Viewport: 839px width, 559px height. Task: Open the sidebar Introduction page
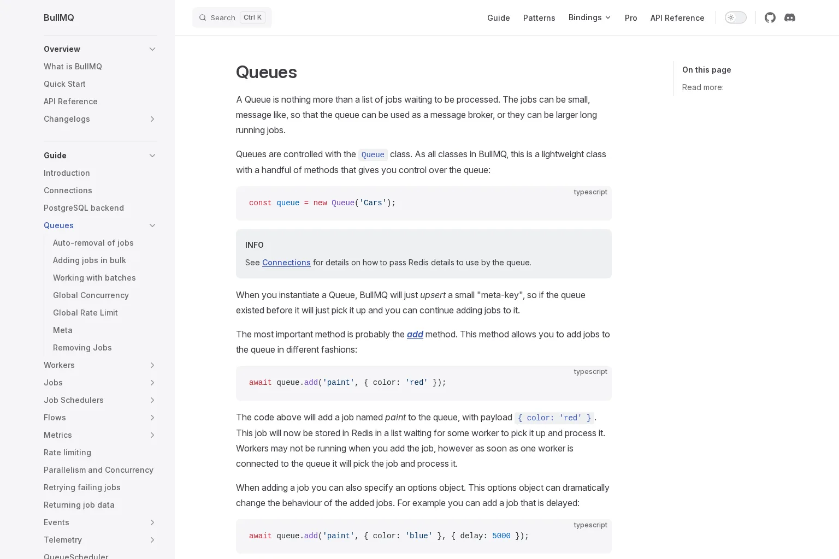point(67,173)
